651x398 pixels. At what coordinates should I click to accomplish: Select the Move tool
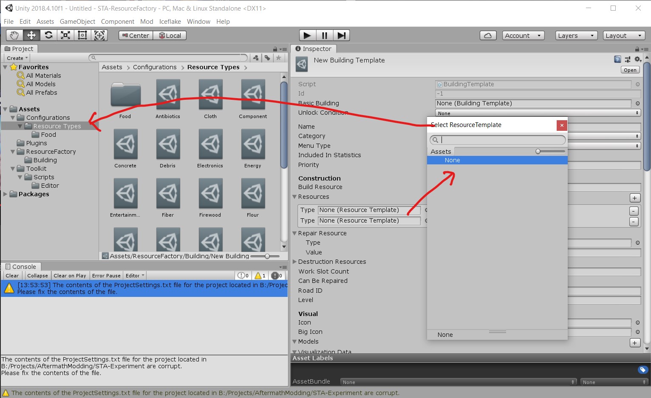(31, 35)
